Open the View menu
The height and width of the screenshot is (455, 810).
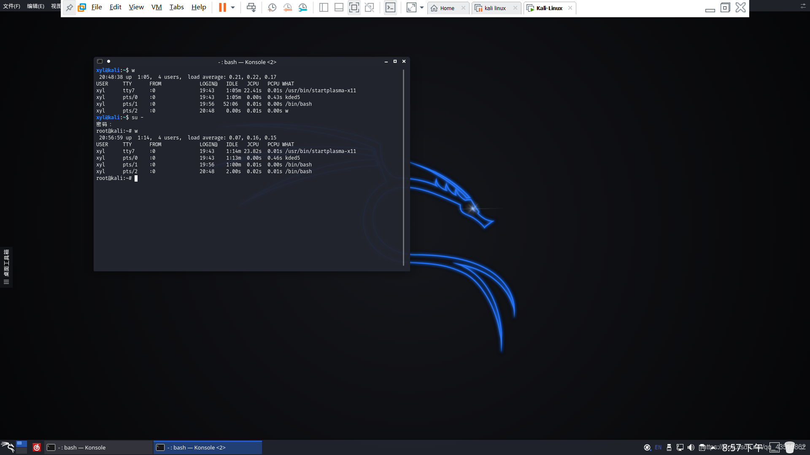click(136, 7)
